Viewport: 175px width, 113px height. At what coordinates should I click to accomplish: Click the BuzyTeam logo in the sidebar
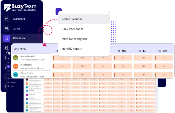[20, 8]
